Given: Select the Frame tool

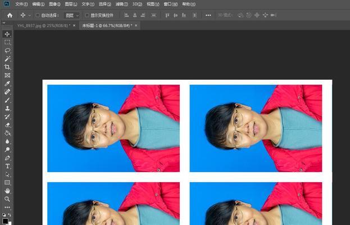Looking at the screenshot, I should 7,75.
